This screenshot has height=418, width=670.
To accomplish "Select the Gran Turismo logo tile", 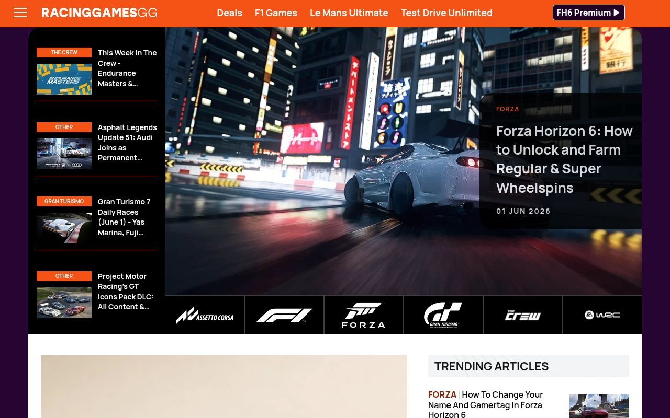I will click(443, 315).
